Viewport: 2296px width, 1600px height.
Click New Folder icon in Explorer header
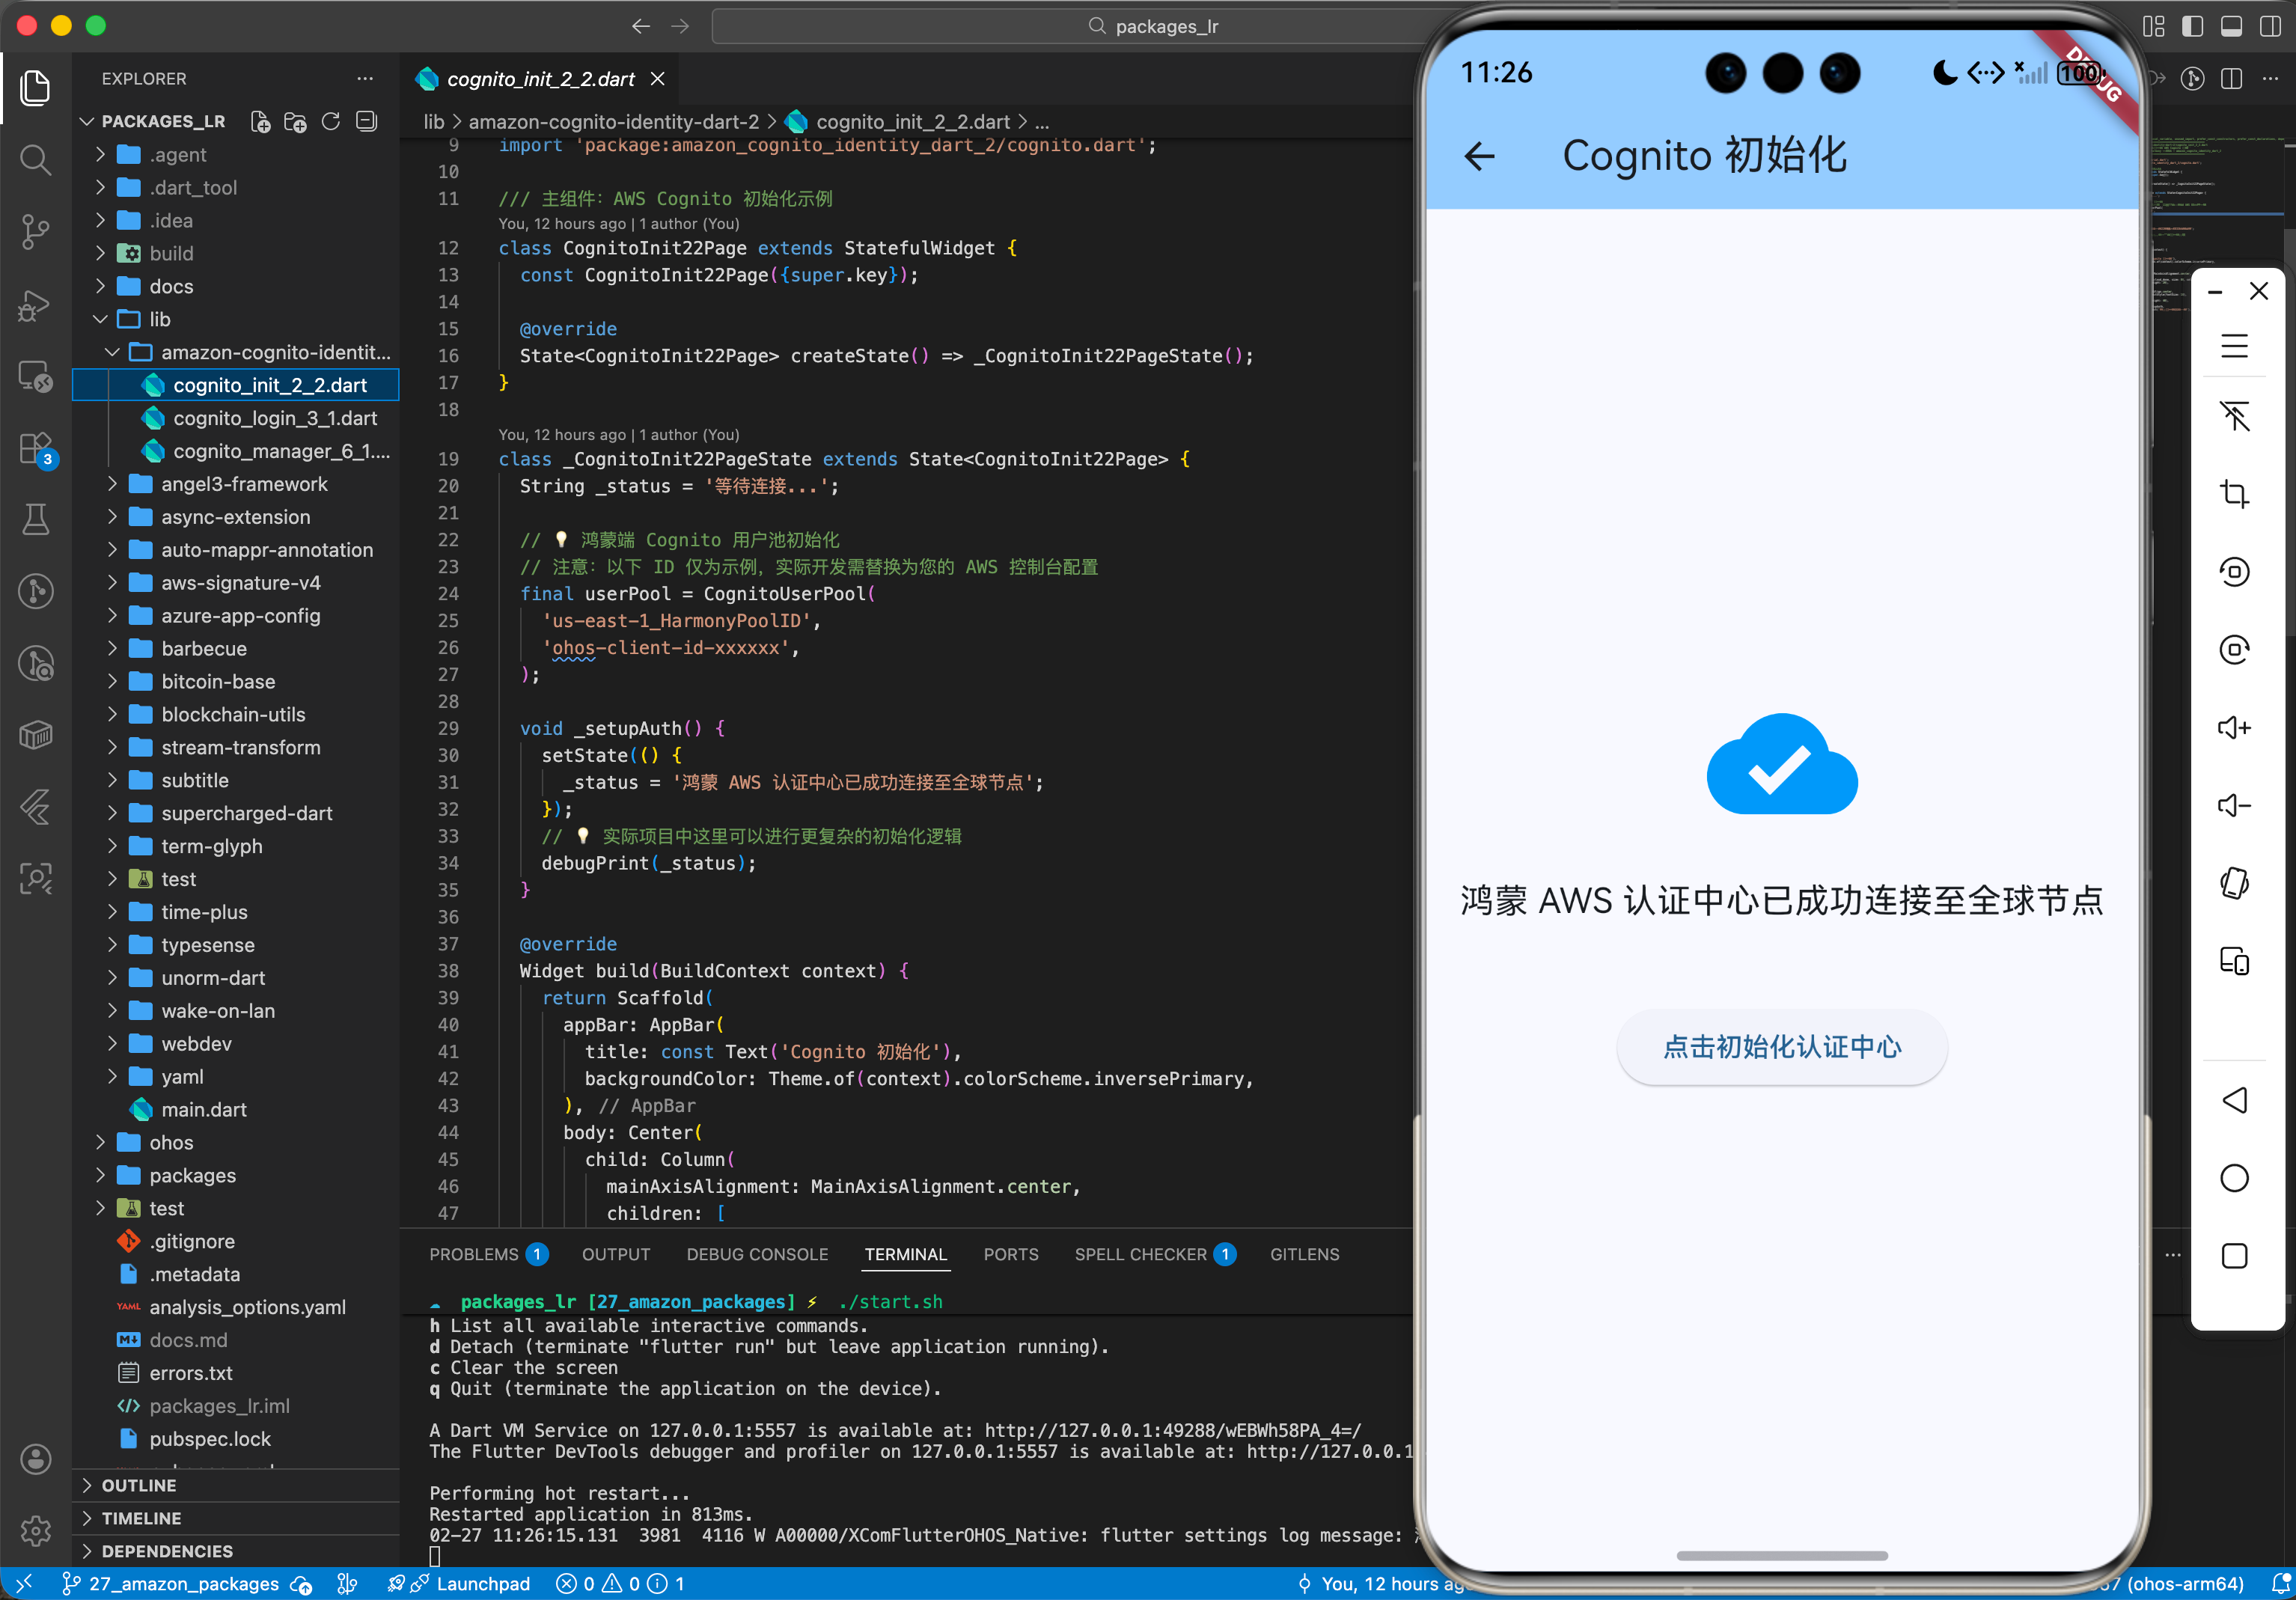click(295, 122)
